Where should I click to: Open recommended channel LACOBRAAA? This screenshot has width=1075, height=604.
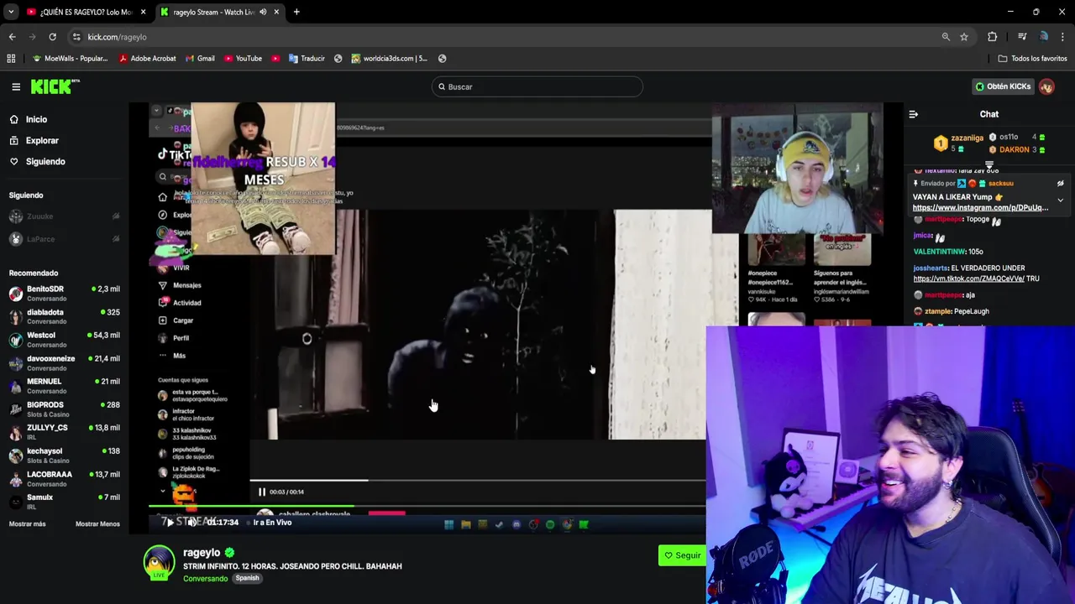64,478
